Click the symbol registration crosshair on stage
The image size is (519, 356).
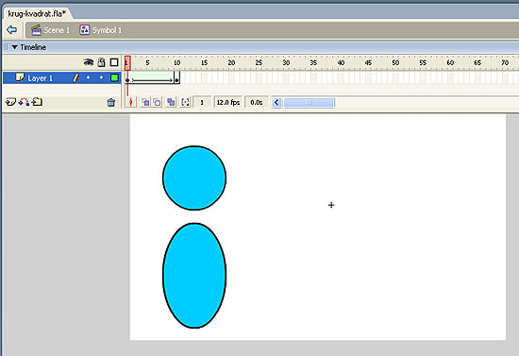coord(331,205)
